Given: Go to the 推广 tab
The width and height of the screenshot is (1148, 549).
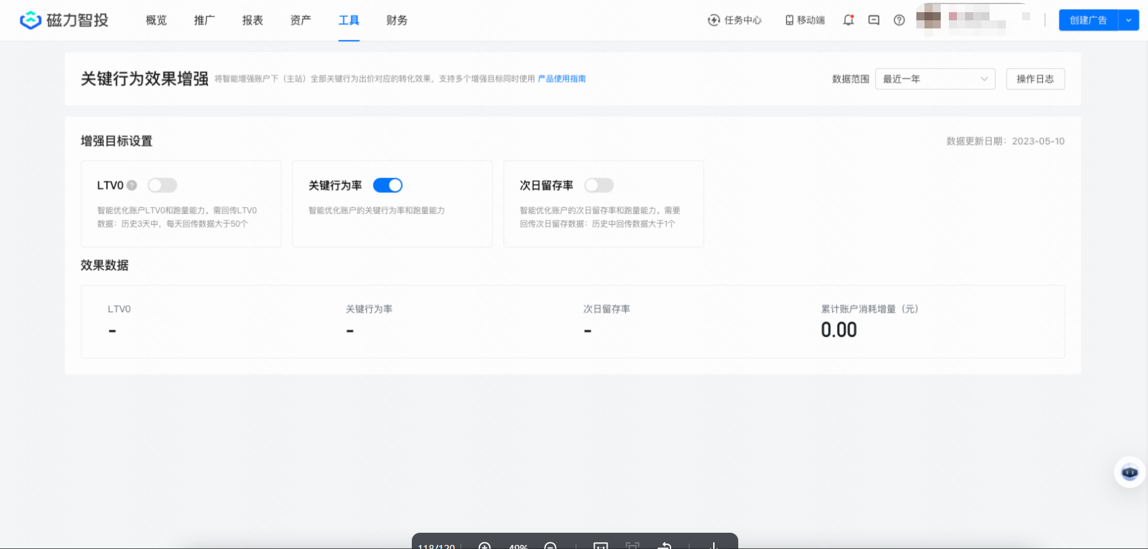Looking at the screenshot, I should click(205, 20).
